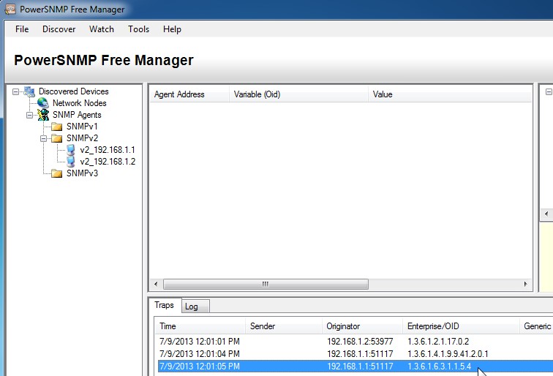The width and height of the screenshot is (553, 376).
Task: Open the Tools menu
Action: [138, 29]
